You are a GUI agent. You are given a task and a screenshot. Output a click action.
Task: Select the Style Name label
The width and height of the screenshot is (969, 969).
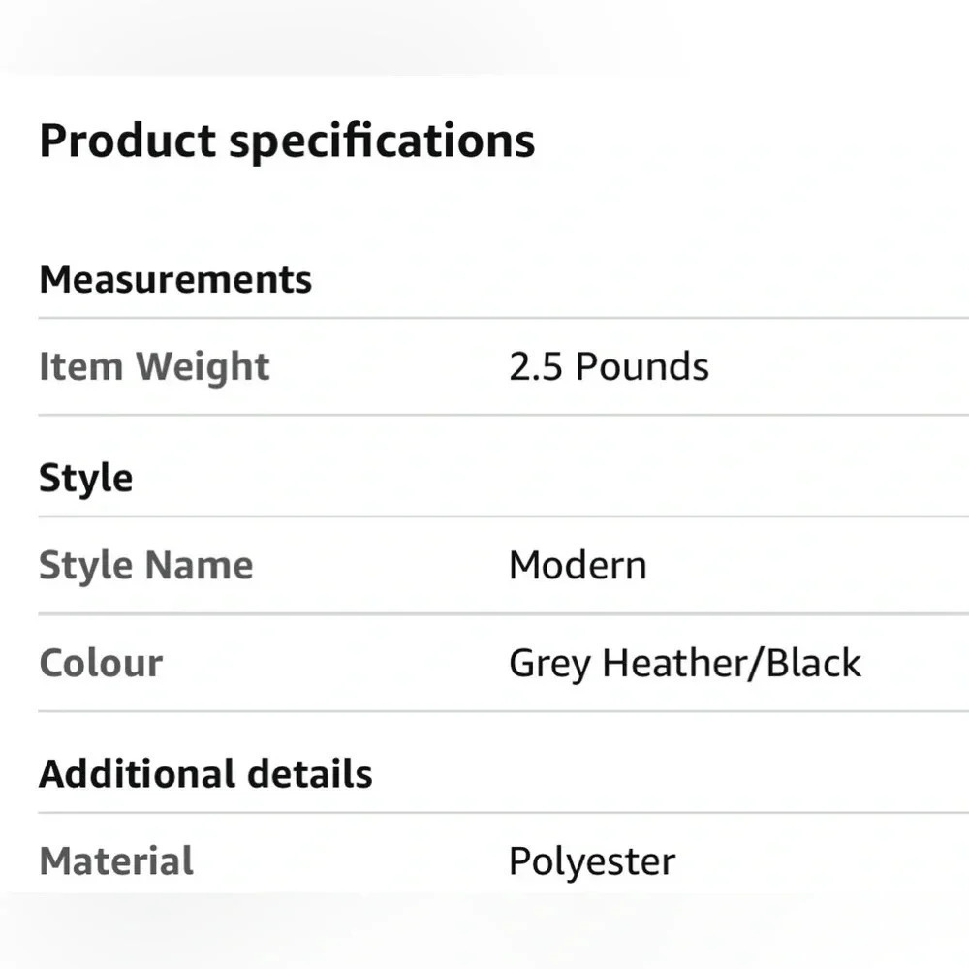(x=146, y=566)
